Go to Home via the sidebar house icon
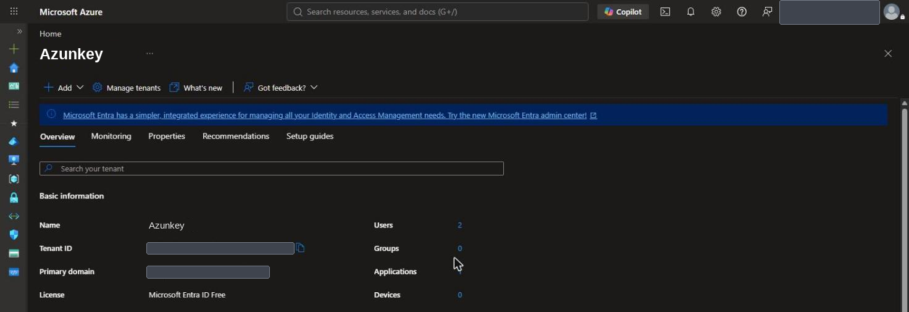Image resolution: width=909 pixels, height=312 pixels. pyautogui.click(x=14, y=67)
